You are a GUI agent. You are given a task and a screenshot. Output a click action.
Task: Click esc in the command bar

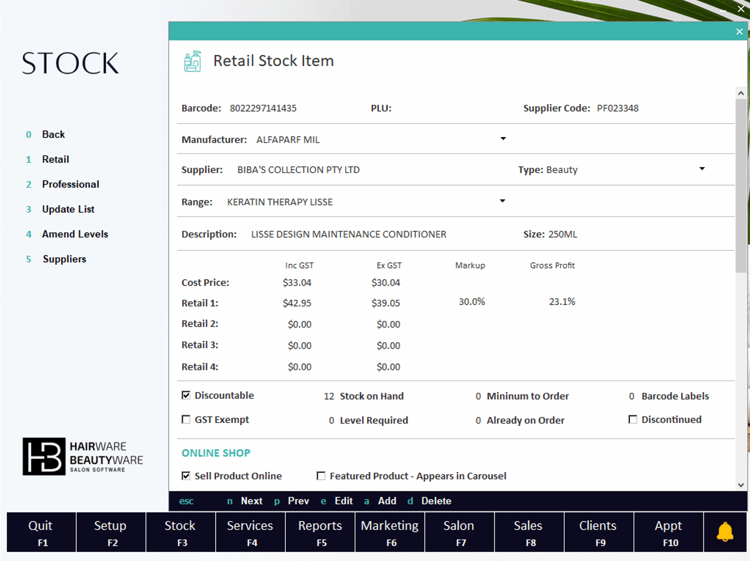point(186,501)
